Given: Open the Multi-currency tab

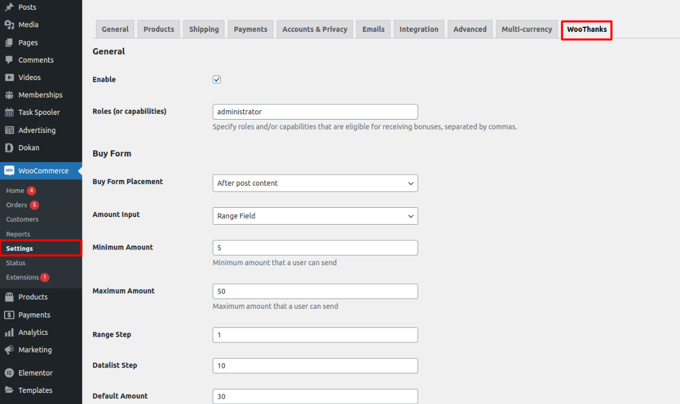Looking at the screenshot, I should [526, 28].
